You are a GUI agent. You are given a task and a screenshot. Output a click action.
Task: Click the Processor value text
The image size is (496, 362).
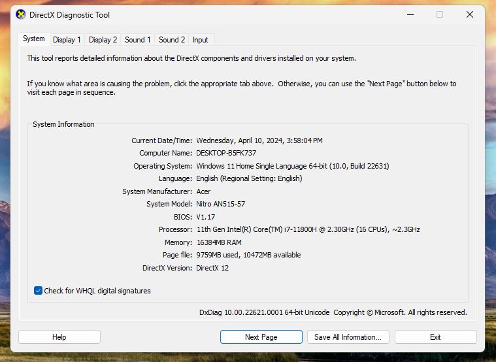click(308, 229)
